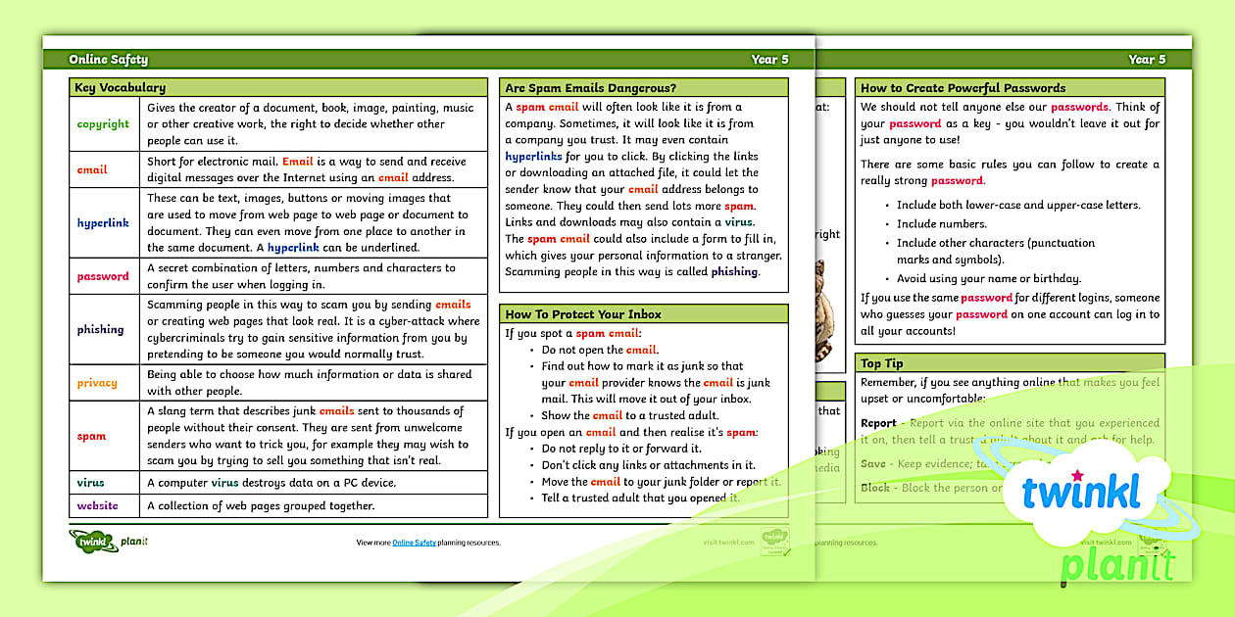Screen dimensions: 1235x617
Task: Click the word phishing in the vocabulary list
Action: coord(101,330)
